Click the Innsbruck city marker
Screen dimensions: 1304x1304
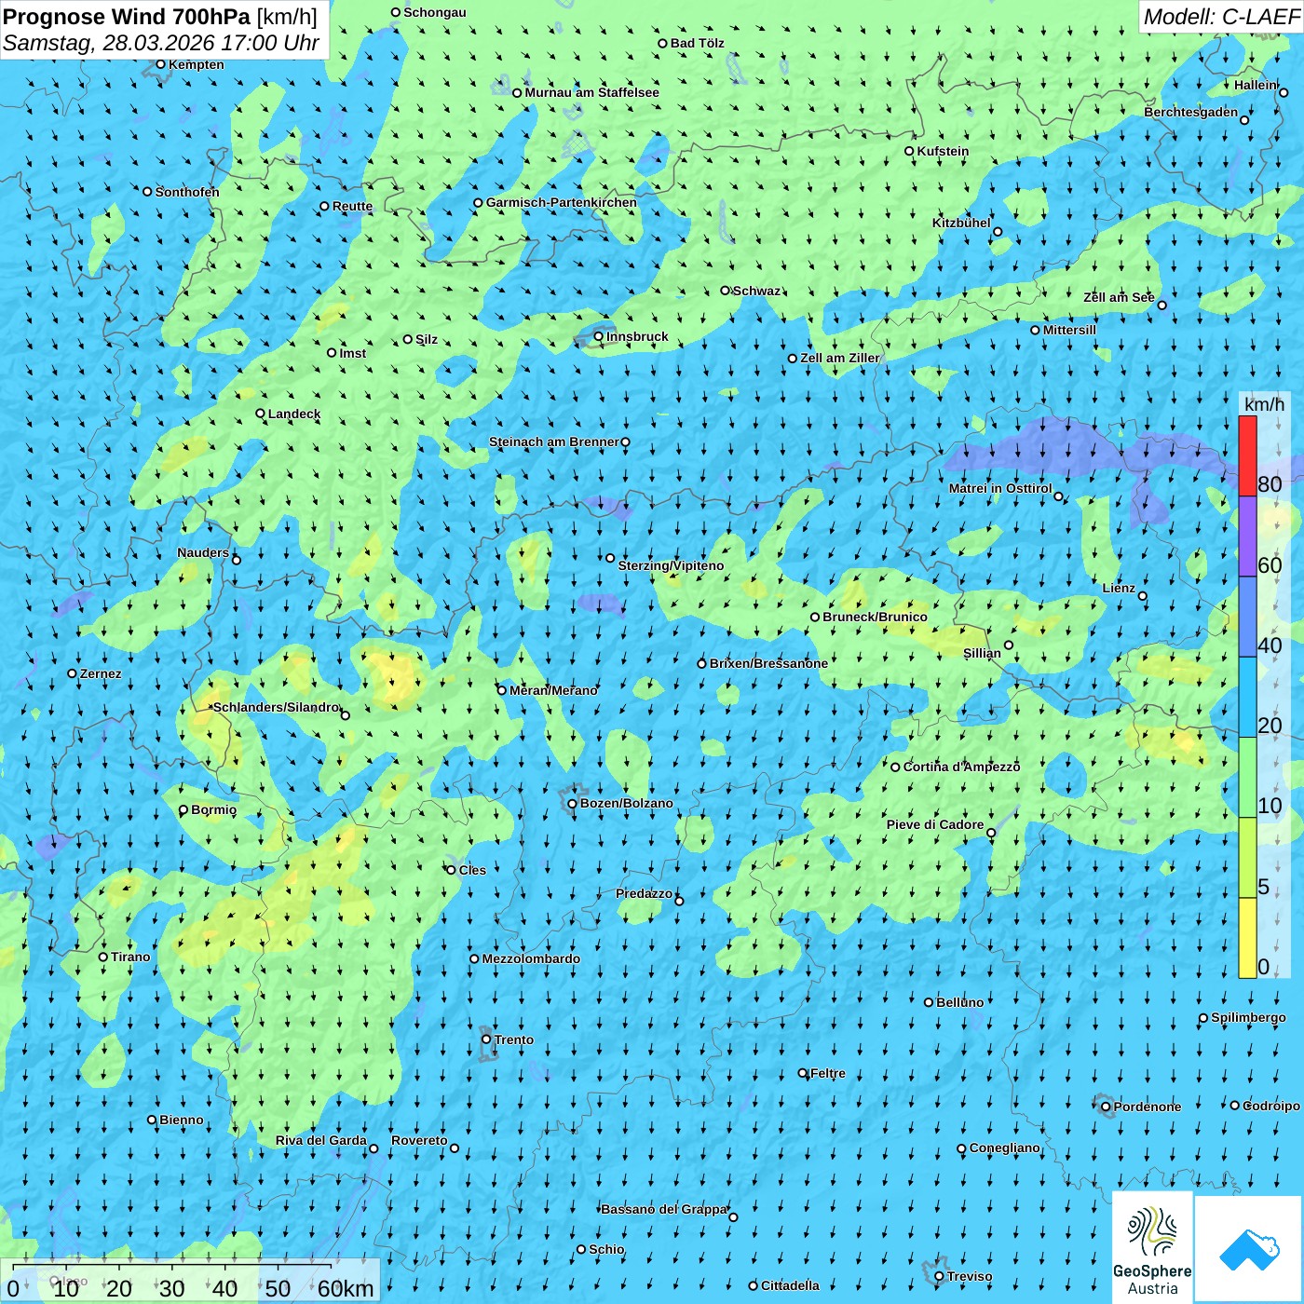tap(599, 337)
